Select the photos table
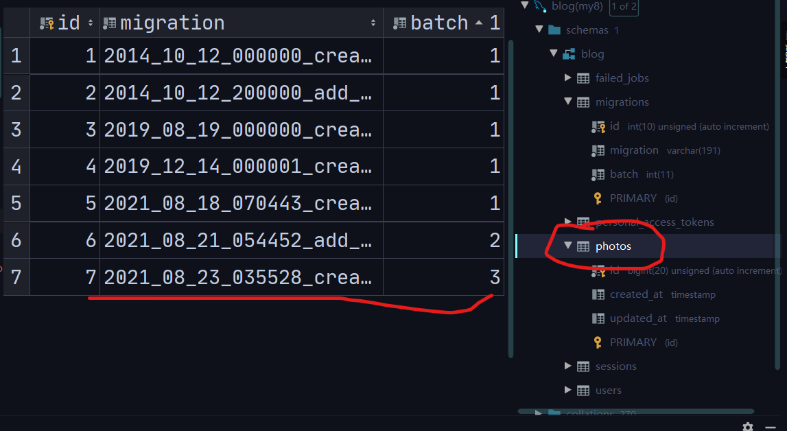Screen dimensions: 787x431 pos(613,246)
